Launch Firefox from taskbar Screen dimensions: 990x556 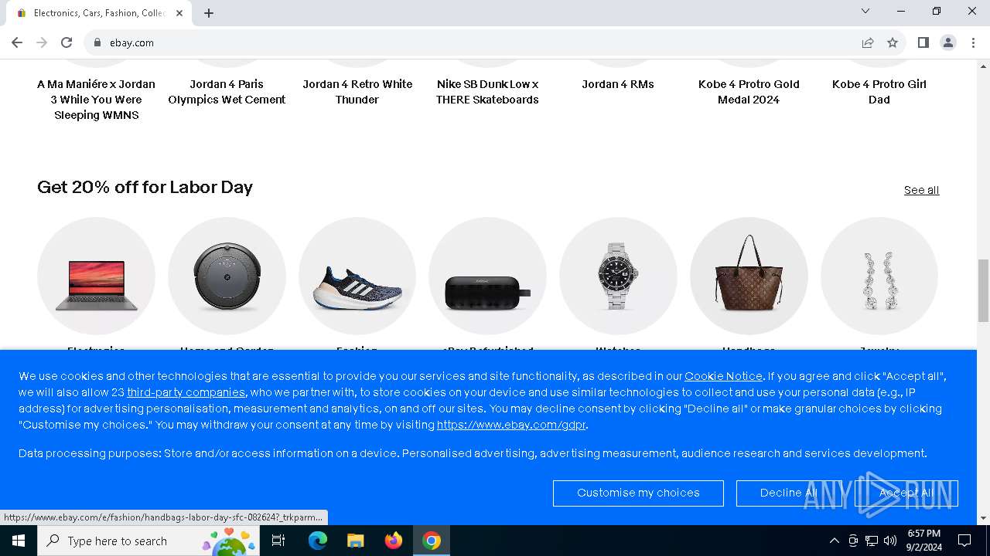(x=394, y=541)
